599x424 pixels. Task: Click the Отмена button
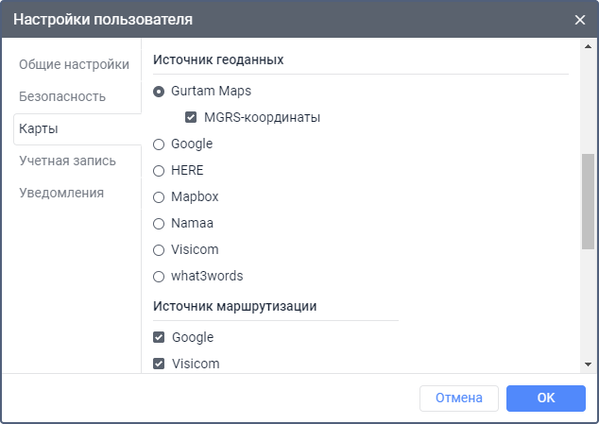pos(458,399)
